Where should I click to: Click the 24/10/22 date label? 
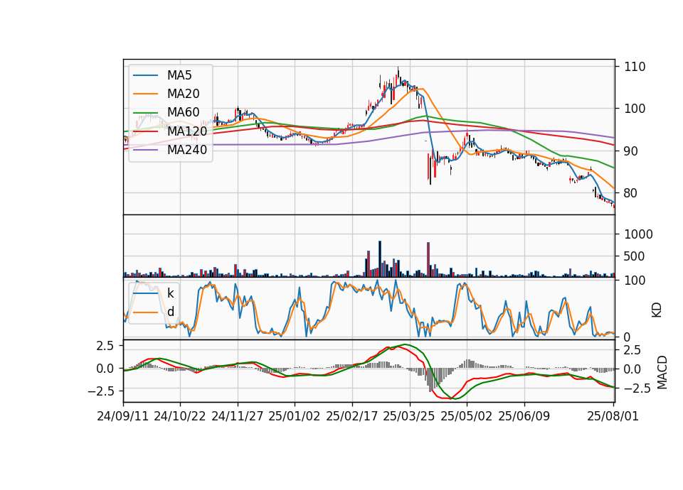pyautogui.click(x=180, y=417)
